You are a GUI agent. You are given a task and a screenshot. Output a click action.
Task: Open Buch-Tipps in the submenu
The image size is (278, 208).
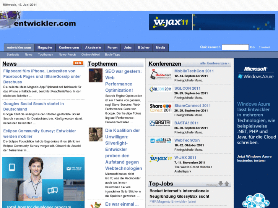[x=112, y=55]
